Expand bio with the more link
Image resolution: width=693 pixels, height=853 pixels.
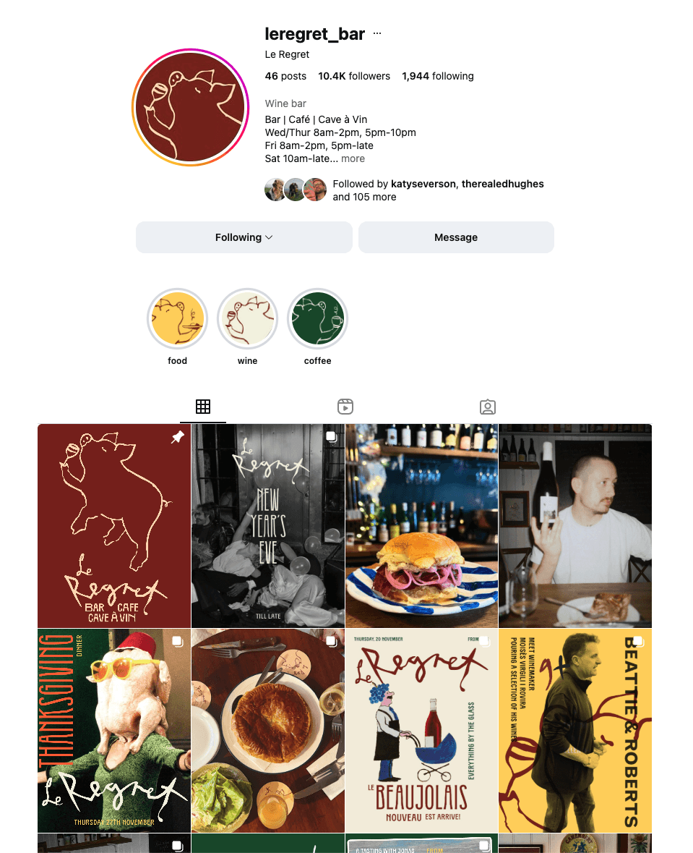point(353,159)
